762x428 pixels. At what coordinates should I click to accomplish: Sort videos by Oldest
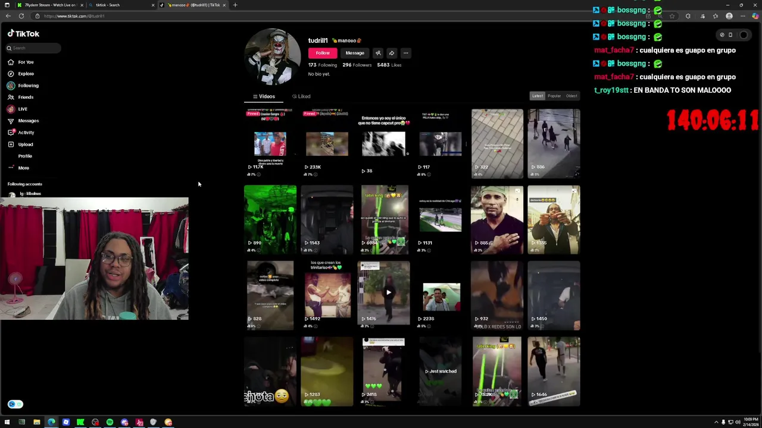click(571, 96)
